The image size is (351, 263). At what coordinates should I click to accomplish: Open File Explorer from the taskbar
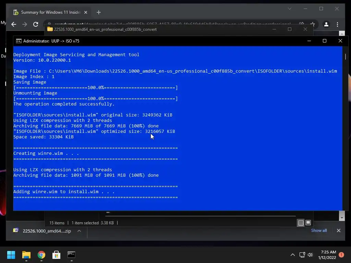click(26, 255)
